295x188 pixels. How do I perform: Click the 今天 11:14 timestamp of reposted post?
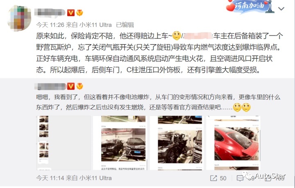point(50,178)
